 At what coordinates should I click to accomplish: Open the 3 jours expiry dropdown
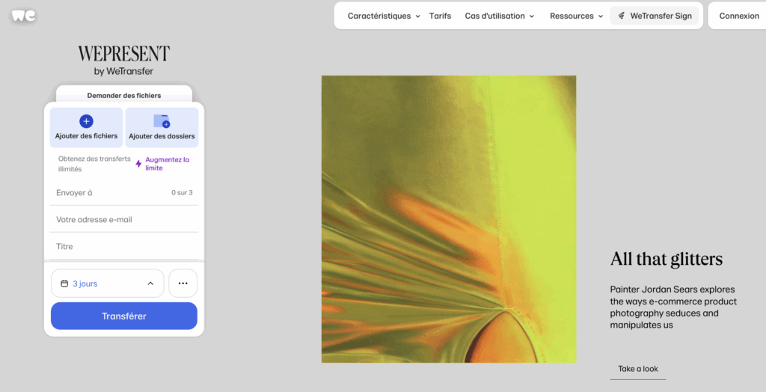(108, 283)
